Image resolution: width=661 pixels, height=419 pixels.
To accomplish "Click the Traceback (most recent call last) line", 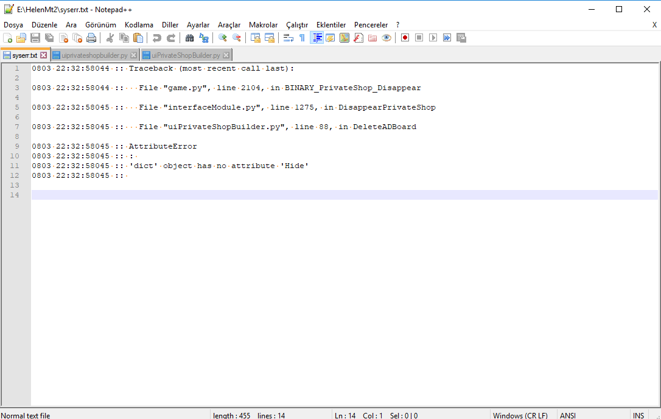I will (211, 68).
